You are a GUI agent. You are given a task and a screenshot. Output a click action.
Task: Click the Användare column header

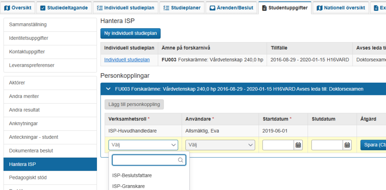(x=220, y=119)
